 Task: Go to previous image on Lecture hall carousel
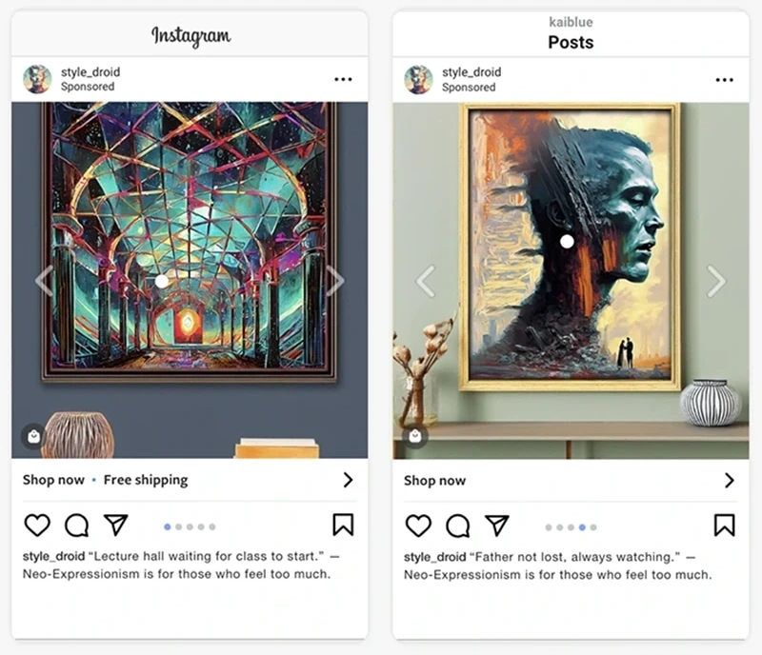[x=44, y=280]
